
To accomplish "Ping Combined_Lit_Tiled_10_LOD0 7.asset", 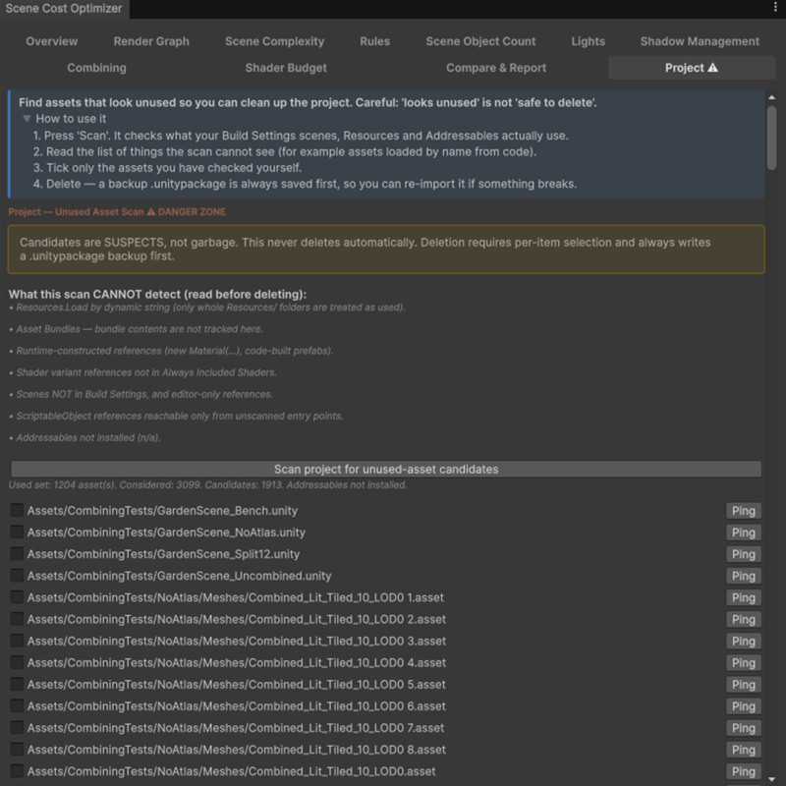I will coord(744,728).
